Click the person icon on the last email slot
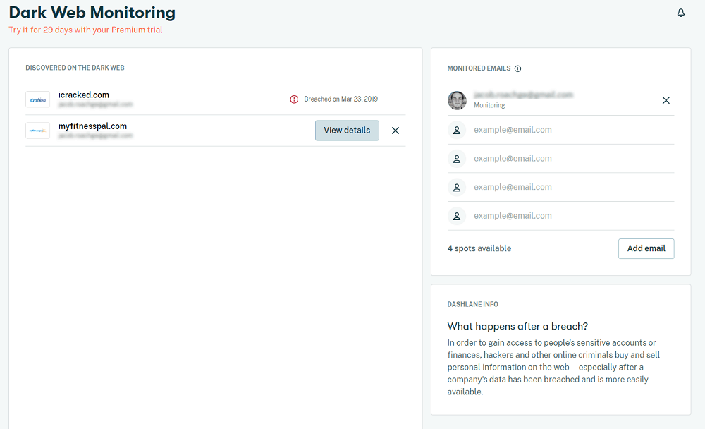The image size is (705, 429). [457, 214]
